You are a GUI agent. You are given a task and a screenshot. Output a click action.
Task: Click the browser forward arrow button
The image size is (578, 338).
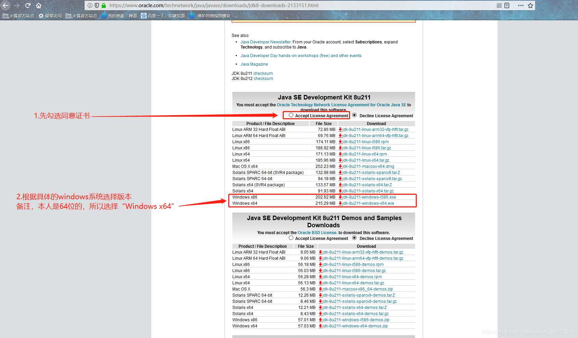tap(17, 5)
